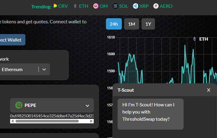Screen dimensions: 217x138
Task: Click the Ethereum diamond icon next to ETH in Trending
Action: 75,6
